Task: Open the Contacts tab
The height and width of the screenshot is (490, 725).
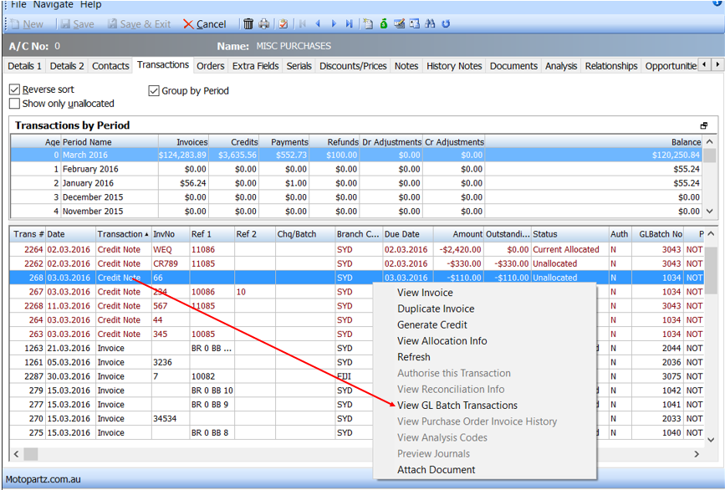Action: [x=110, y=66]
